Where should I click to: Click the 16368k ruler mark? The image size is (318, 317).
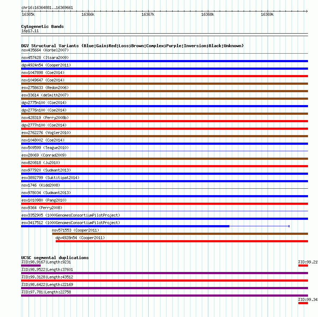pyautogui.click(x=208, y=14)
